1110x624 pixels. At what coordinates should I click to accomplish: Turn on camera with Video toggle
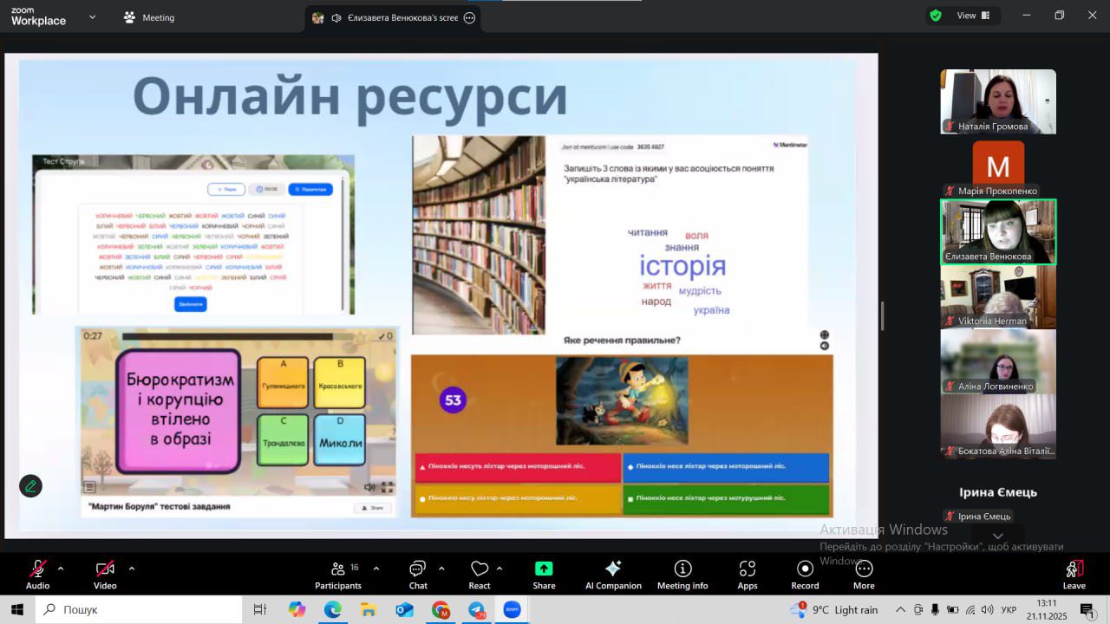[105, 574]
